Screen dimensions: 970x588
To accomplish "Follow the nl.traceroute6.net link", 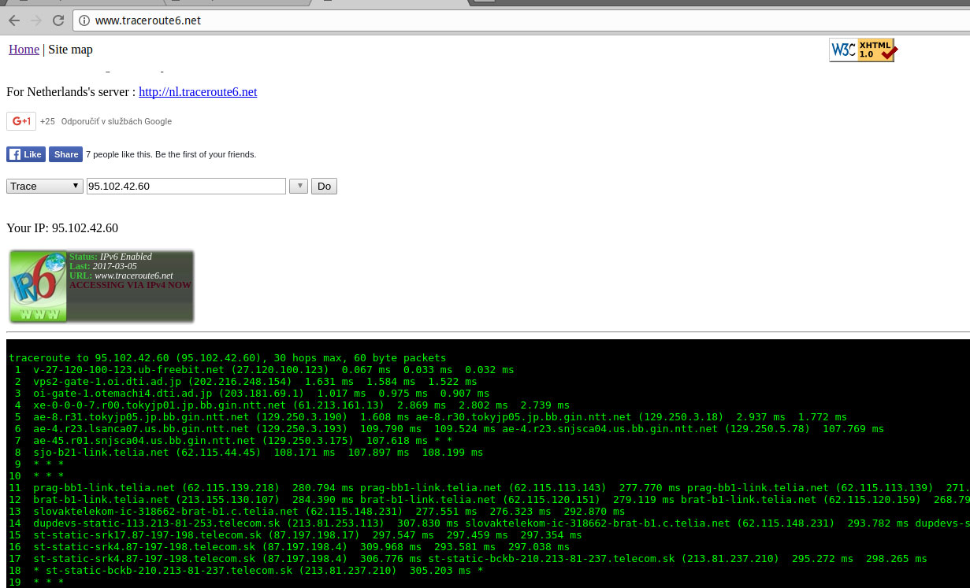I will (198, 92).
